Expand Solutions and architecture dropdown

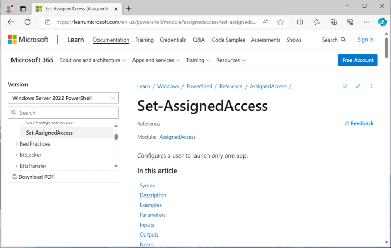[x=92, y=60]
